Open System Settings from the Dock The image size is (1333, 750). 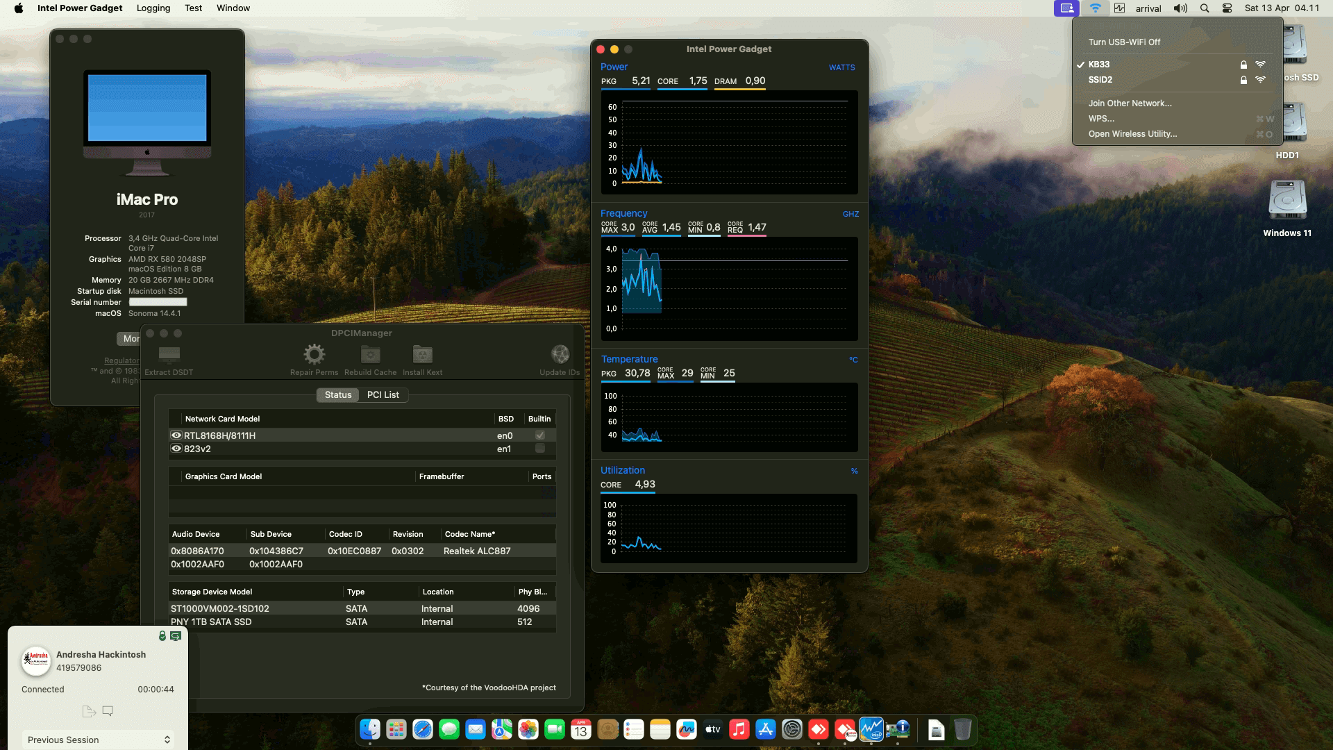coord(792,729)
